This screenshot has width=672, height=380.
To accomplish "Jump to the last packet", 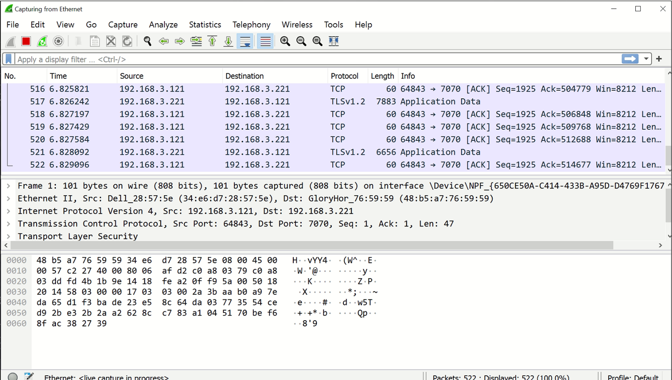I will click(x=228, y=41).
